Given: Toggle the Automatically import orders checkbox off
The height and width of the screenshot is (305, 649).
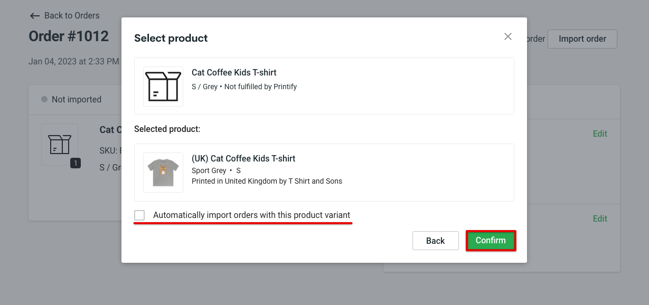Looking at the screenshot, I should point(139,215).
